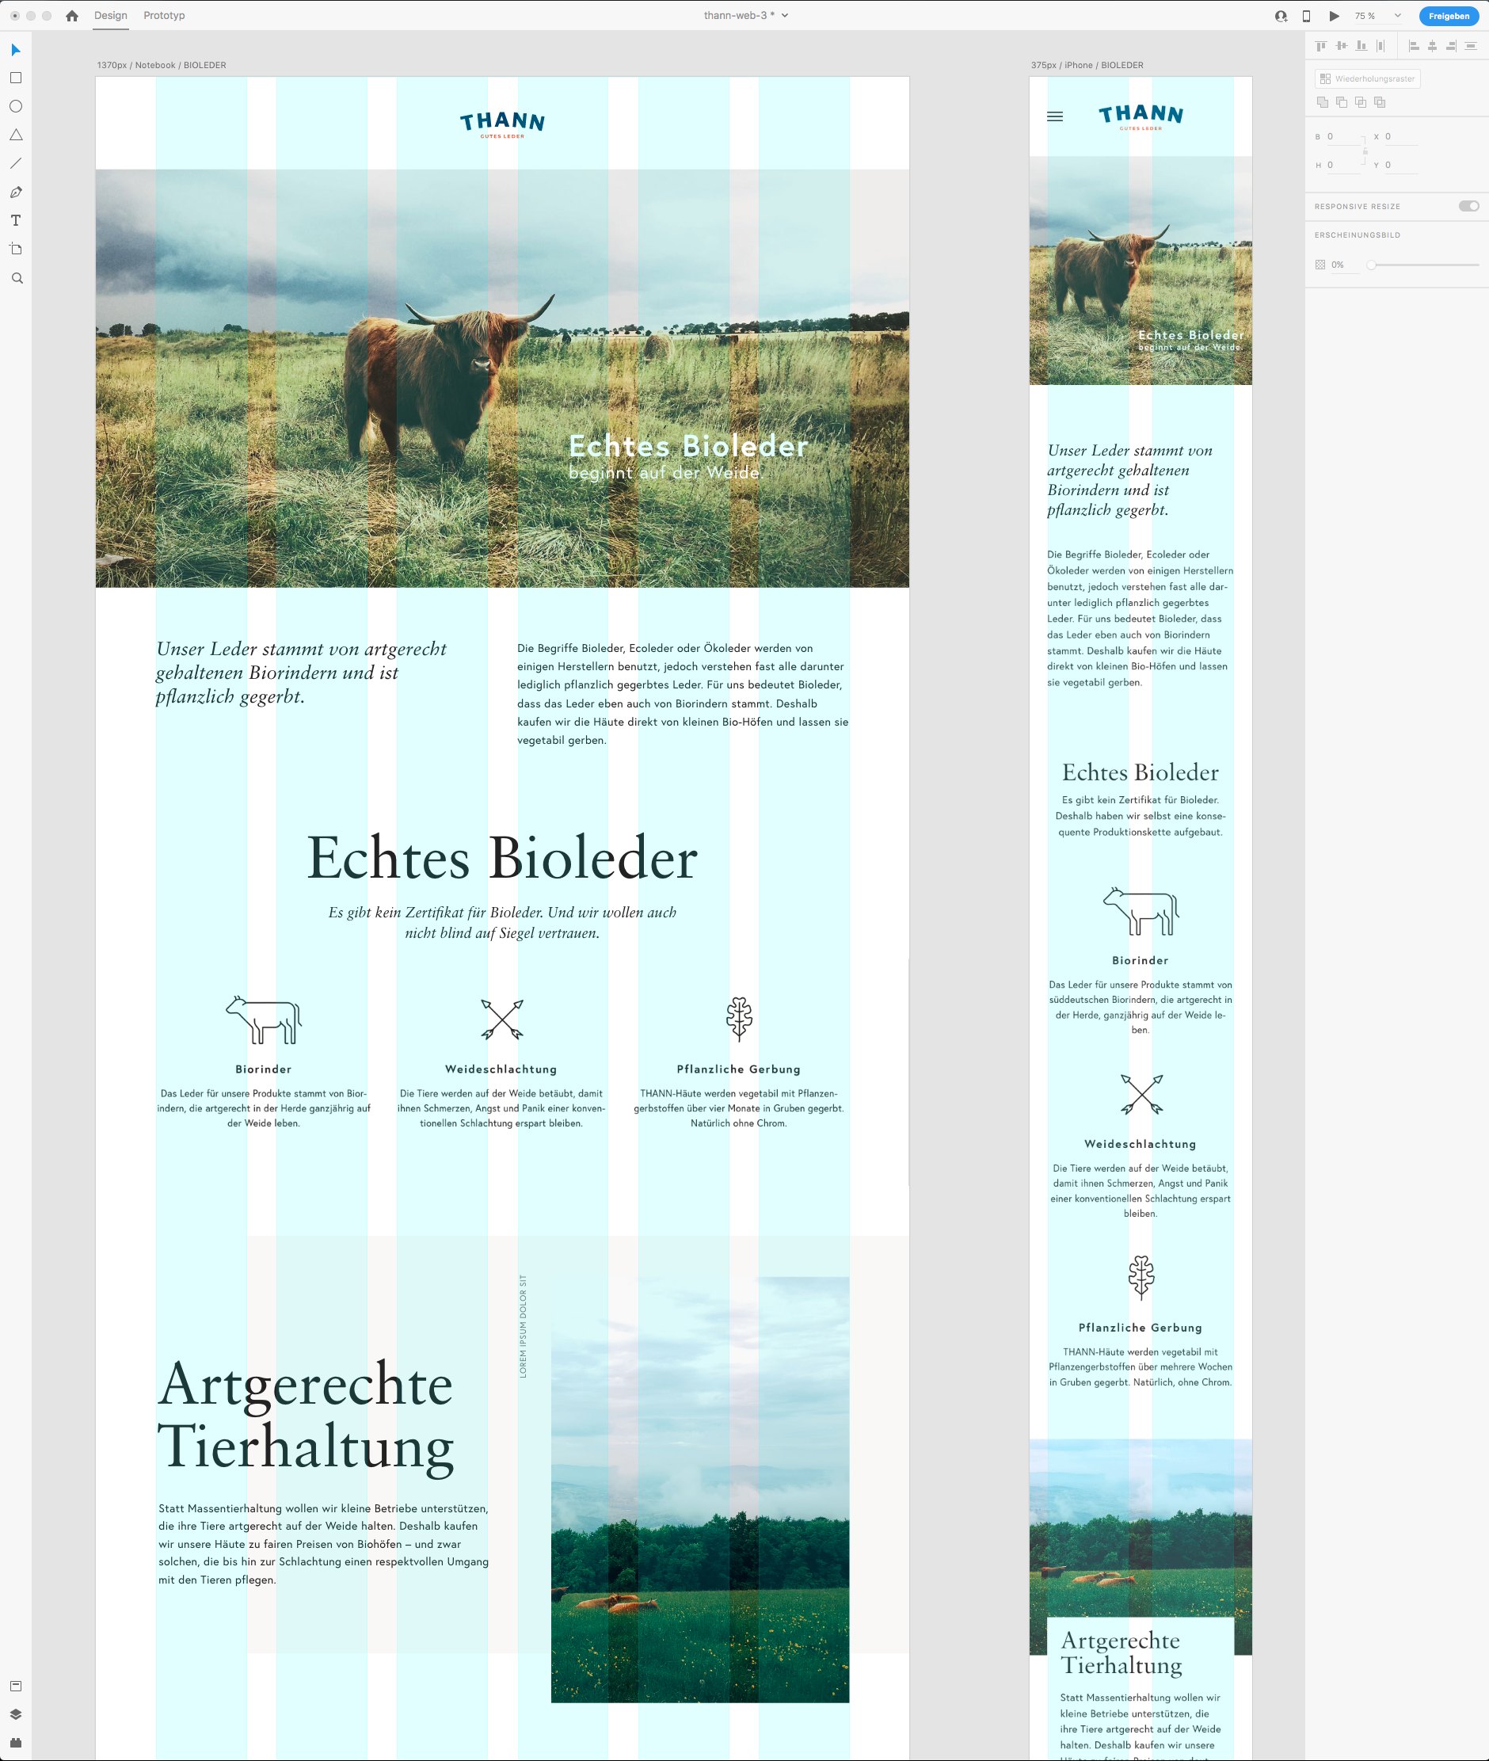Apply the Exclude Overlap boolean operation
This screenshot has width=1489, height=1761.
[x=1380, y=102]
